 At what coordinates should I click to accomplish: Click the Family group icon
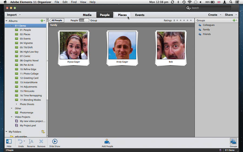[x=200, y=30]
